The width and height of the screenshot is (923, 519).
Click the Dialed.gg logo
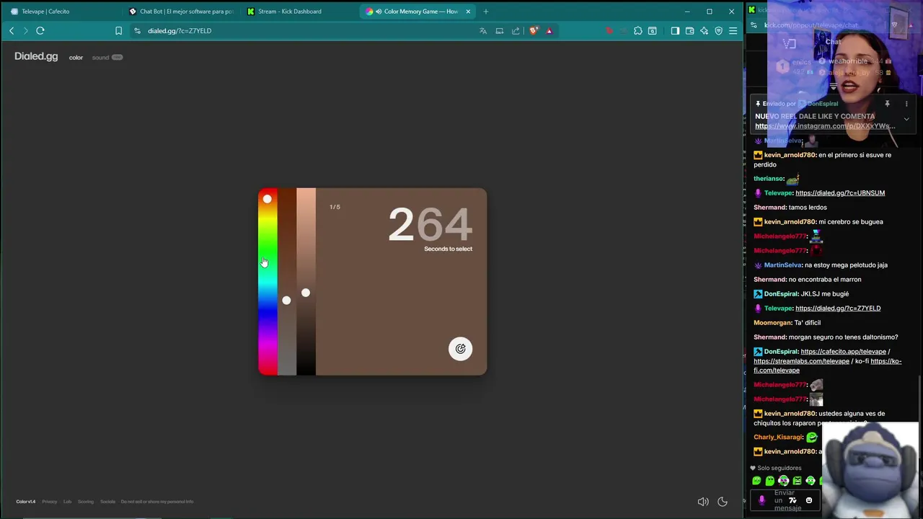(36, 56)
